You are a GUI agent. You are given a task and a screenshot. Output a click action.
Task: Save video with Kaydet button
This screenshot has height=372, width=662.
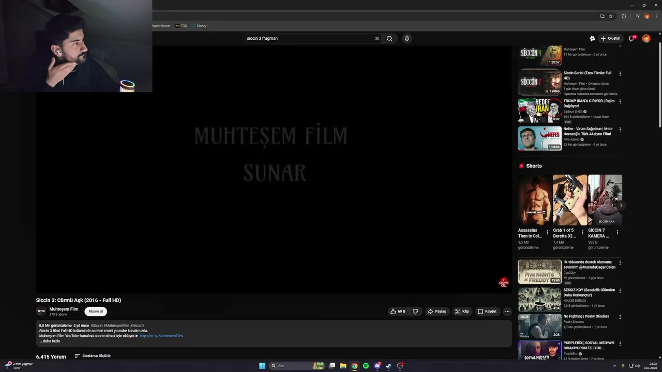coord(487,312)
